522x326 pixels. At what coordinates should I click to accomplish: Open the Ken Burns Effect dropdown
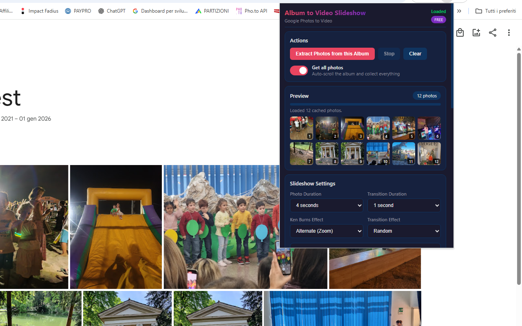(326, 231)
